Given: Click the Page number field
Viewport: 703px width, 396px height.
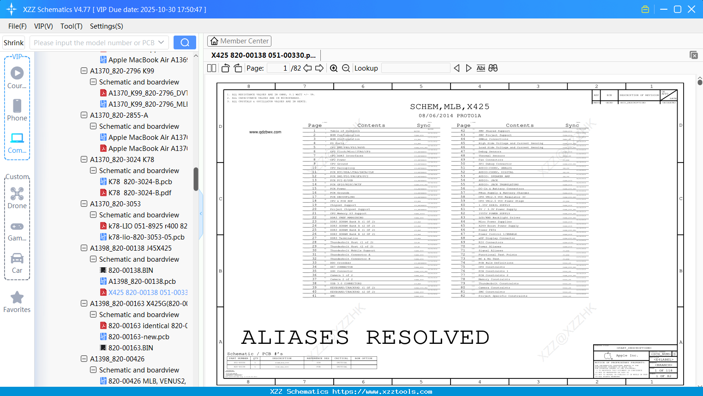Looking at the screenshot, I should click(x=278, y=68).
